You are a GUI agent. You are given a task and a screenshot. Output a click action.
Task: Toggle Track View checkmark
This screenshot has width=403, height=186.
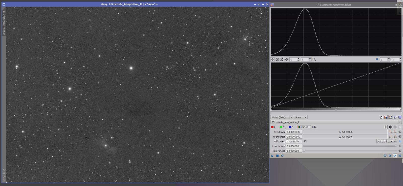tap(395, 156)
